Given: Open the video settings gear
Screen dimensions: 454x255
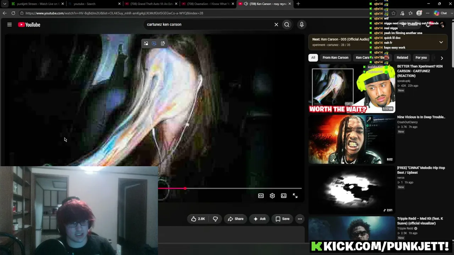Looking at the screenshot, I should [272, 196].
